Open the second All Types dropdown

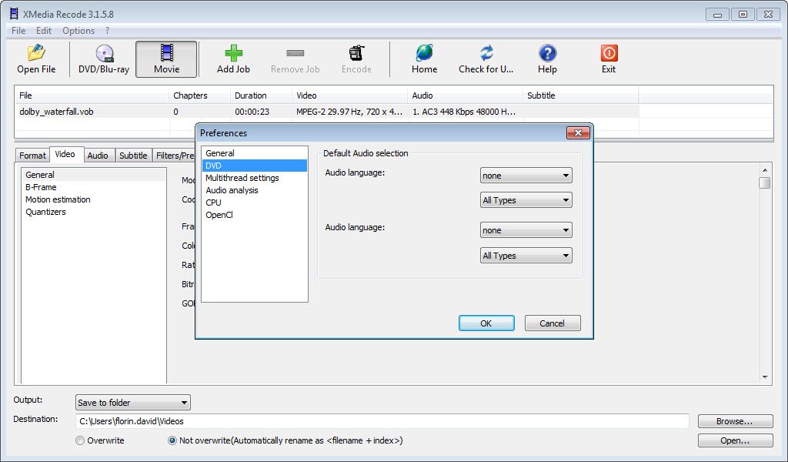click(526, 256)
